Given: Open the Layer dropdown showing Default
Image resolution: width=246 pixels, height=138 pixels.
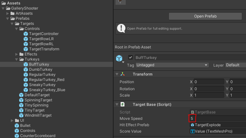Looking at the screenshot, I should tap(235, 65).
